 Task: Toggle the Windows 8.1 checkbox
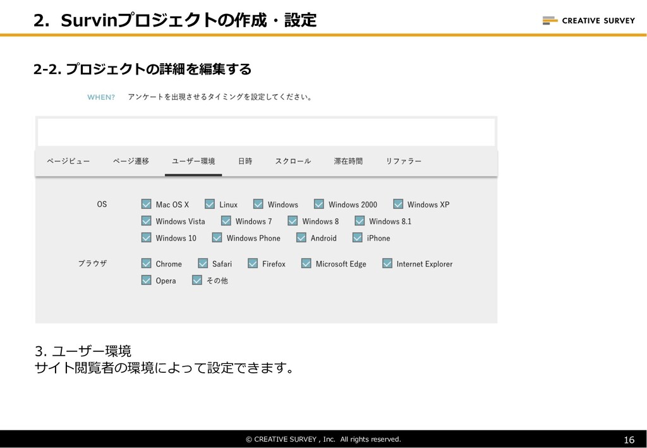(x=360, y=221)
